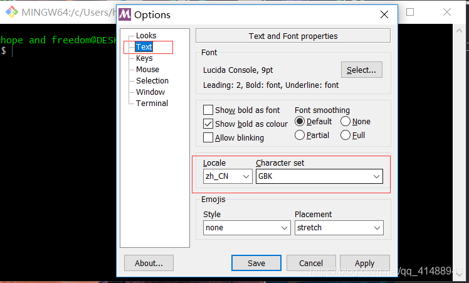469x283 pixels.
Task: Open the Terminal settings category
Action: 152,104
